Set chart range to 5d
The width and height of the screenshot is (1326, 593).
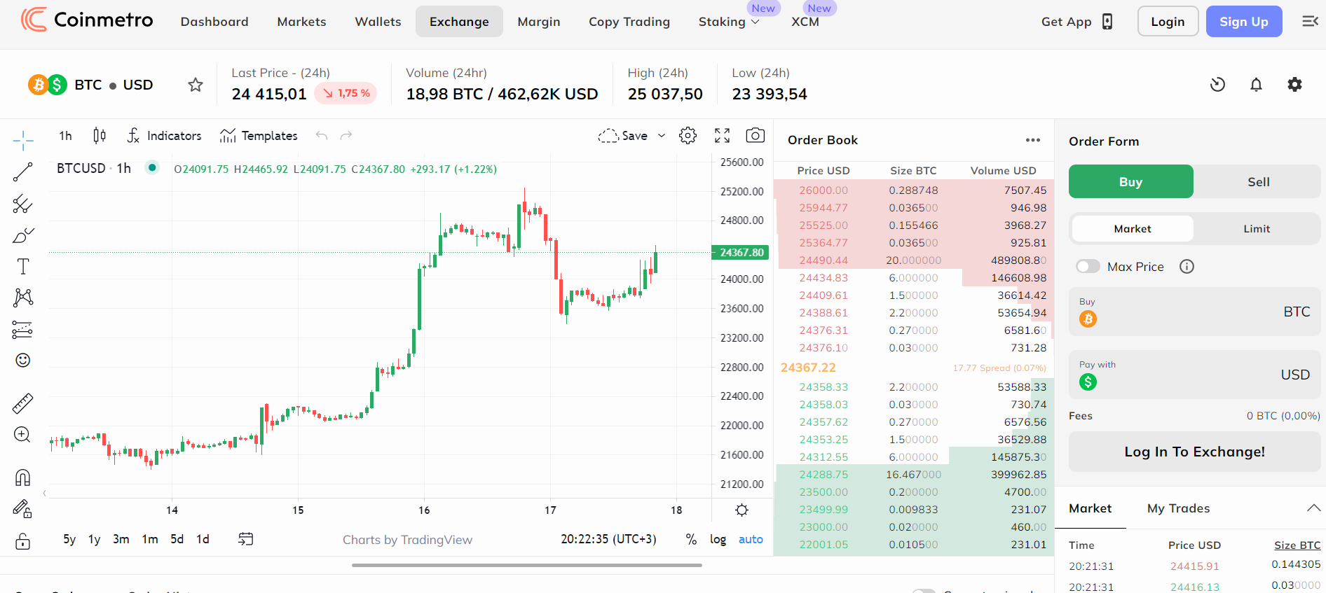[177, 539]
